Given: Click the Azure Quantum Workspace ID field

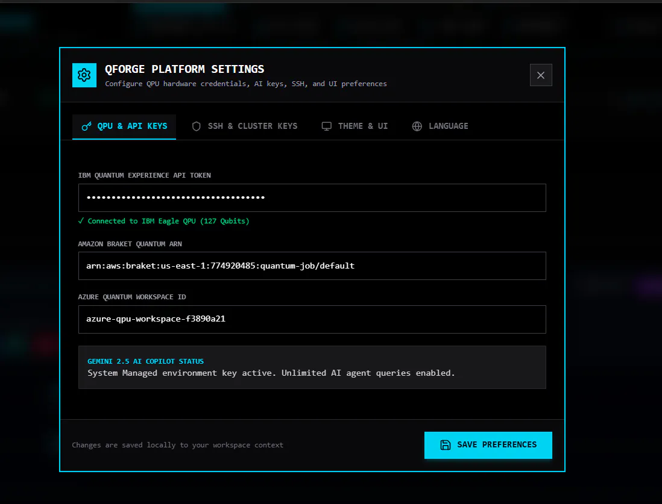Looking at the screenshot, I should click(312, 319).
